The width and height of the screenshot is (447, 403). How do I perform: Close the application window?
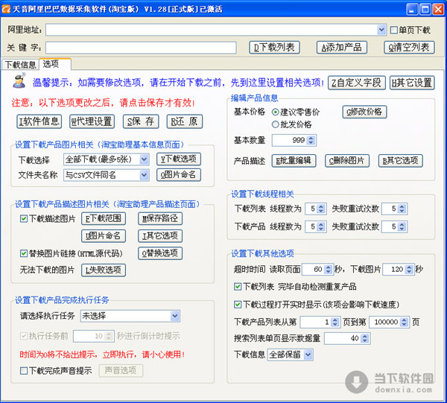pyautogui.click(x=438, y=10)
